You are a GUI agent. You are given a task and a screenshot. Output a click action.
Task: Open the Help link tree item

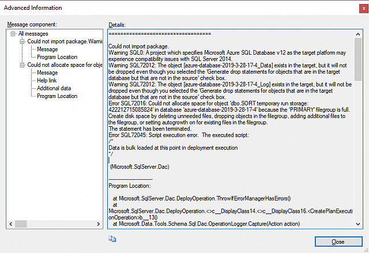tap(47, 81)
